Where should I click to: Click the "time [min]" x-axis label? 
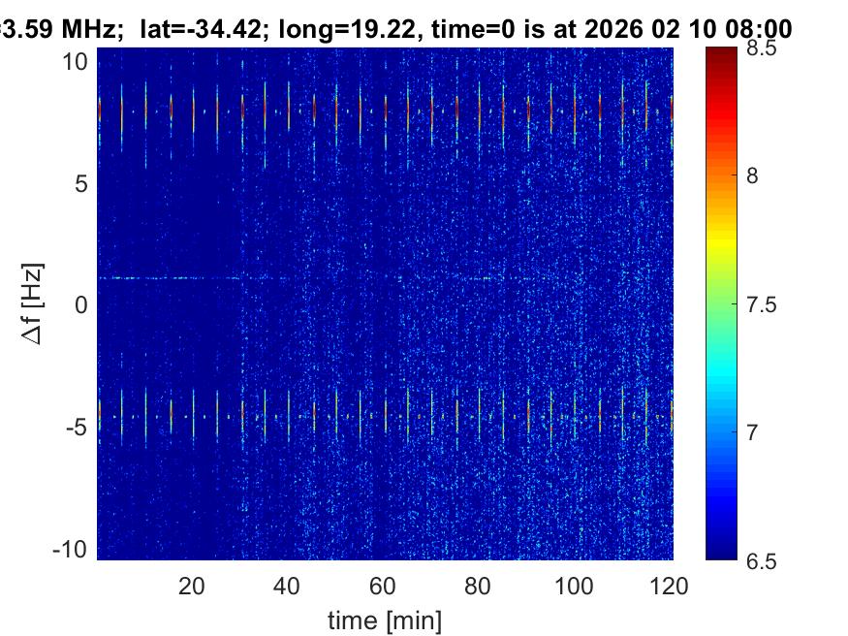point(385,619)
